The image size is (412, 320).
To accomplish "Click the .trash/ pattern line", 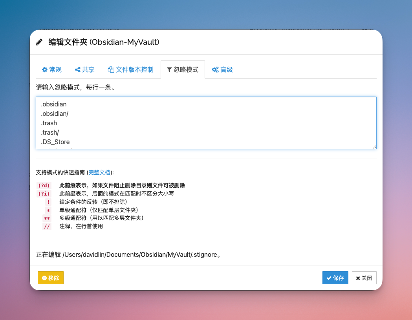I will (50, 133).
